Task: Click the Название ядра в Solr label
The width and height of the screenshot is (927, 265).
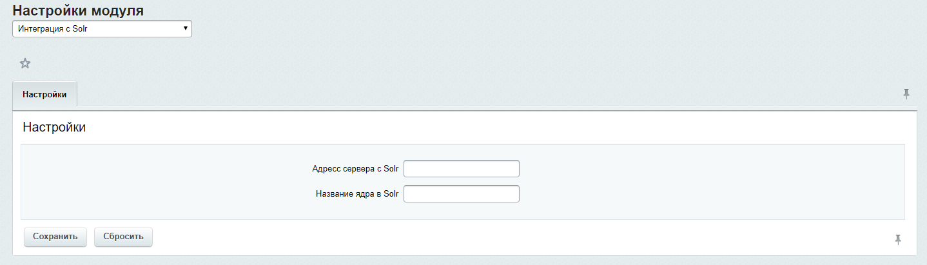Action: tap(358, 194)
